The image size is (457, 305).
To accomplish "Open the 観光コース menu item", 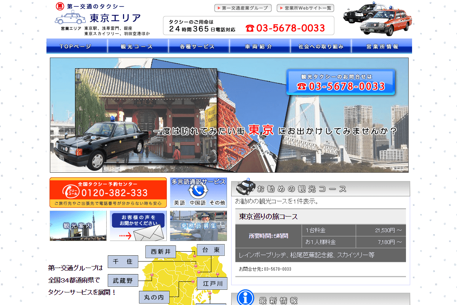I will 138,46.
